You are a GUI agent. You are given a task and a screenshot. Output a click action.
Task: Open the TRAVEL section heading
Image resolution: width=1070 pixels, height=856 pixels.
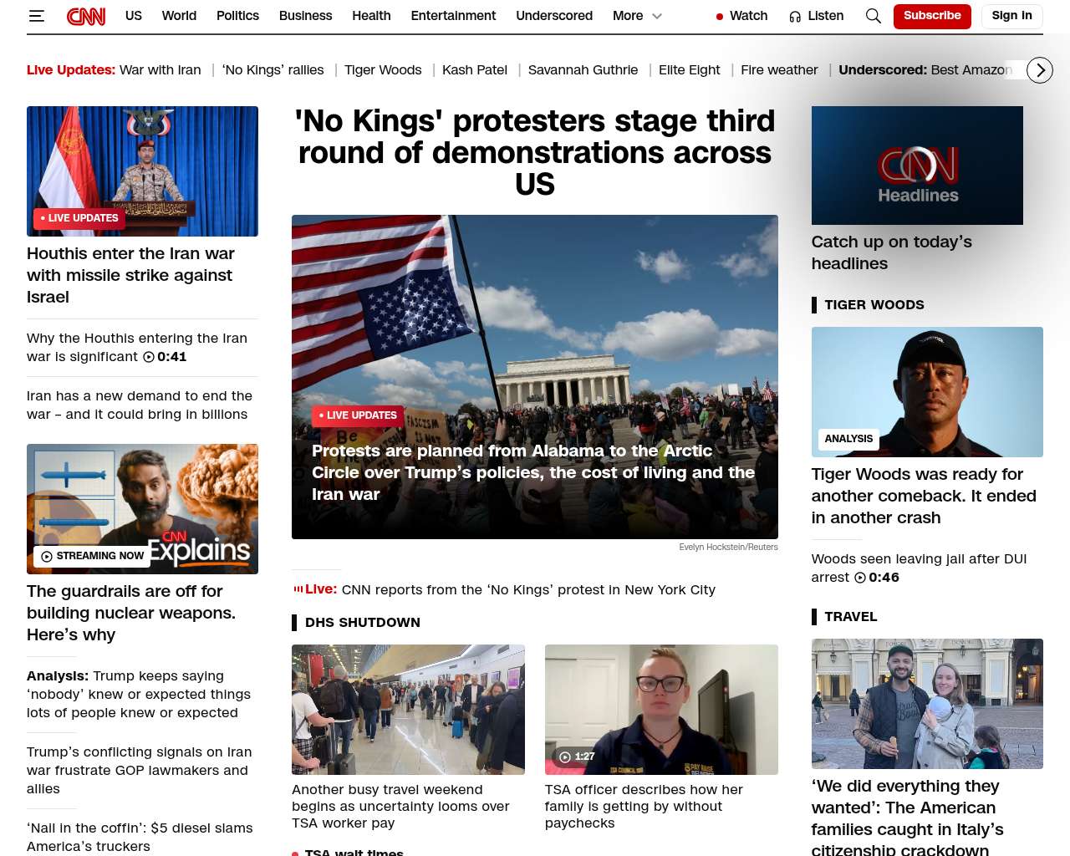(851, 617)
